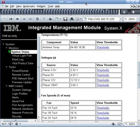This screenshot has height=127, width=140.
Task: View Ambient Temp Thresholds link
Action: [103, 48]
